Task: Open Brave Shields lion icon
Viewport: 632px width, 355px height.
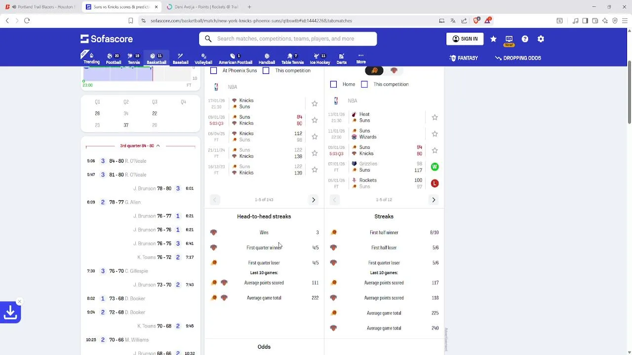Action: click(x=476, y=21)
